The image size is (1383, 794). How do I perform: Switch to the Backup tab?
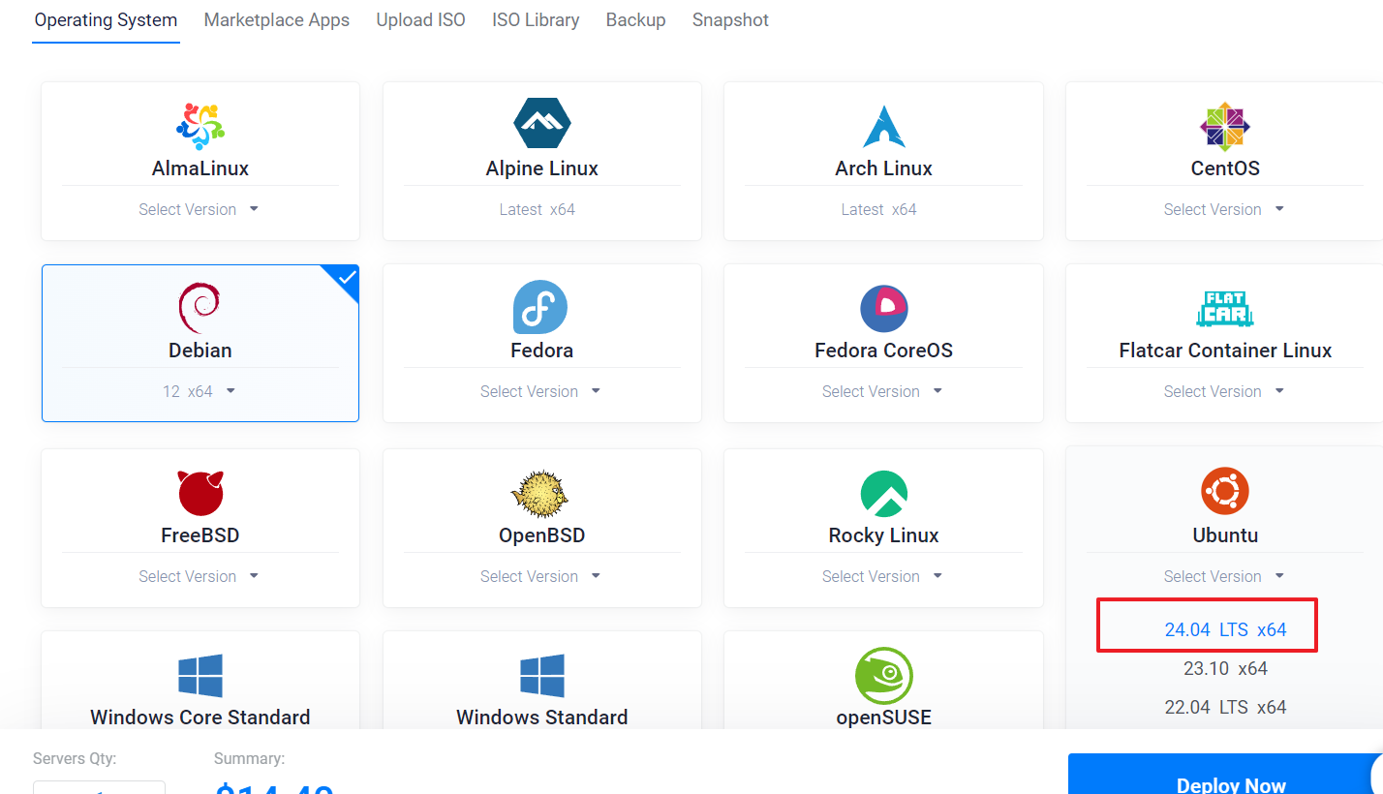[635, 20]
